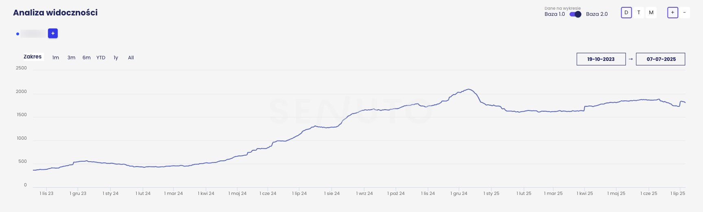The height and width of the screenshot is (212, 703).
Task: Click the blurred domain name label
Action: pyautogui.click(x=33, y=34)
